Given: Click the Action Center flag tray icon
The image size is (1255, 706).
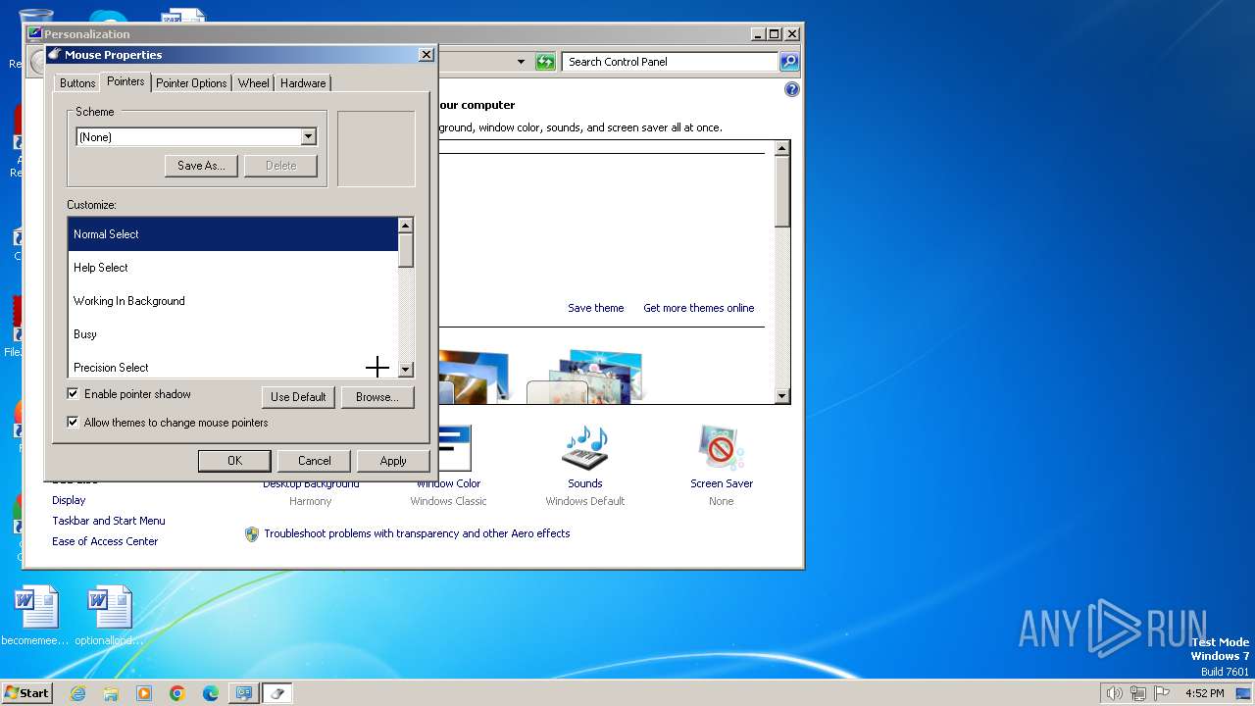Looking at the screenshot, I should click(1162, 693).
